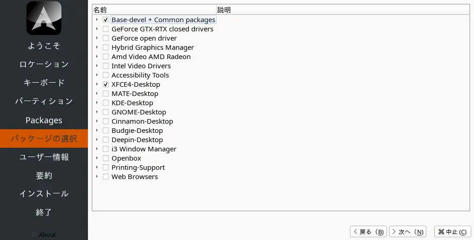
Task: Enable the KDE-Desktop checkbox
Action: point(106,103)
